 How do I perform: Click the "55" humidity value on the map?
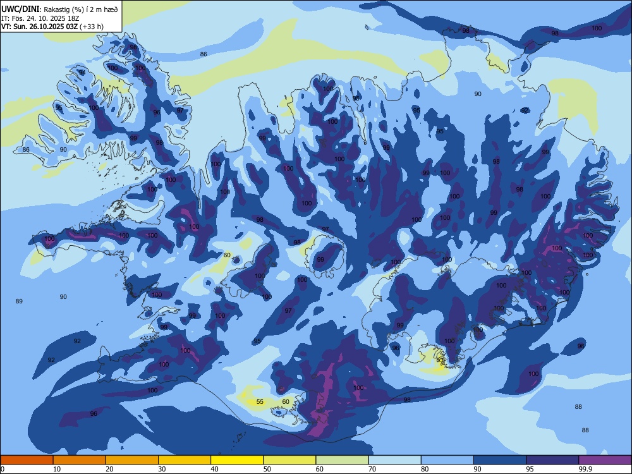pyautogui.click(x=260, y=402)
